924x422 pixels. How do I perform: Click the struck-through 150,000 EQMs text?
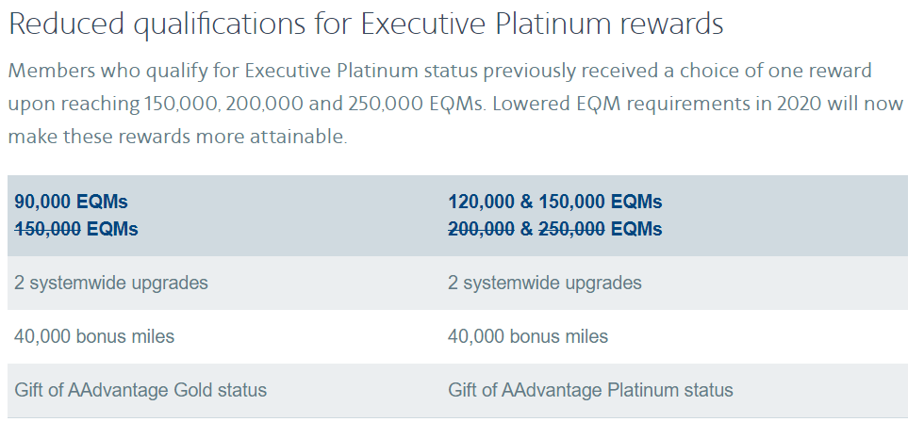pyautogui.click(x=76, y=228)
